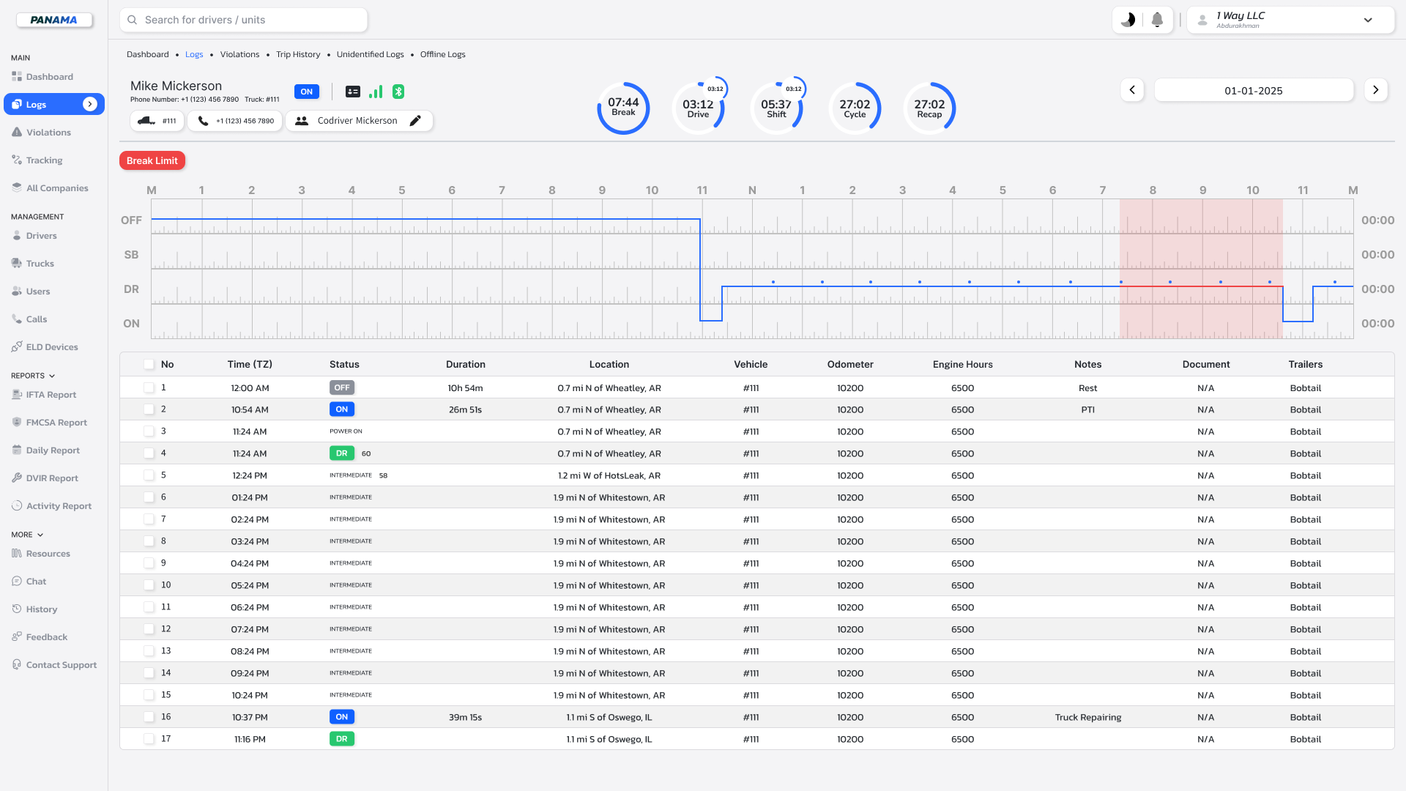Open notifications bell icon

1158,20
